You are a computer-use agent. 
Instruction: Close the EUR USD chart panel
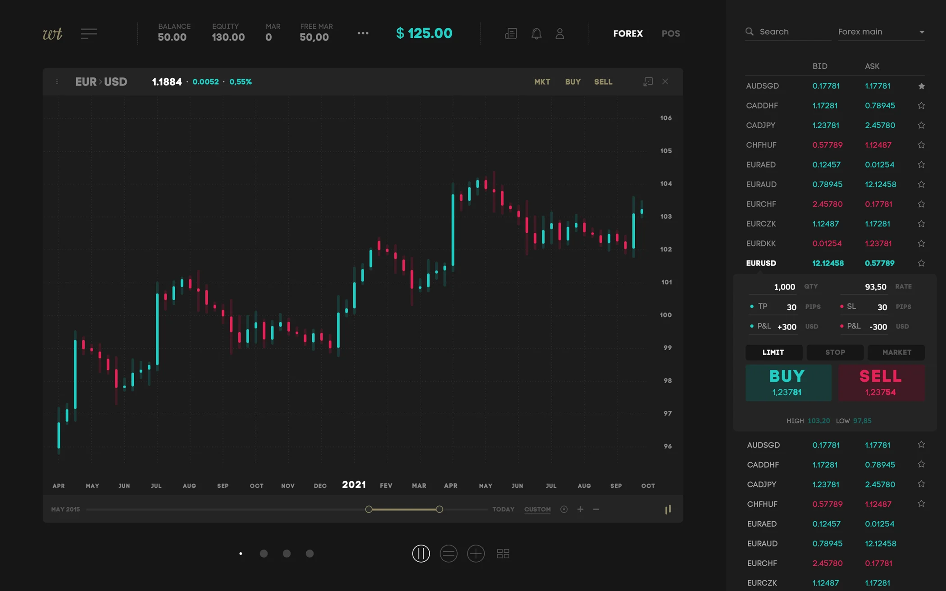665,81
